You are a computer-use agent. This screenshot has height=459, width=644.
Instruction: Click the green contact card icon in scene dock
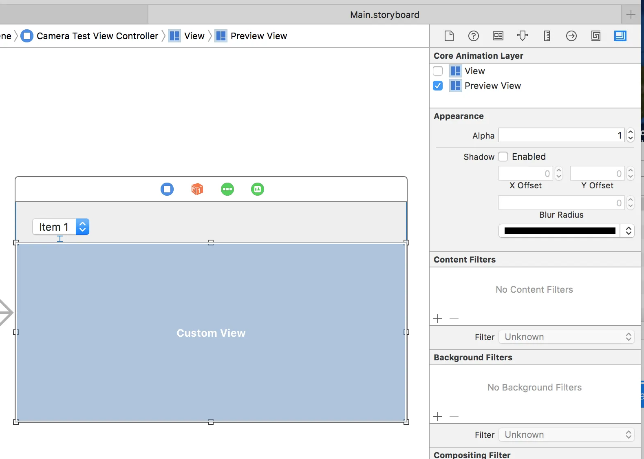tap(258, 189)
